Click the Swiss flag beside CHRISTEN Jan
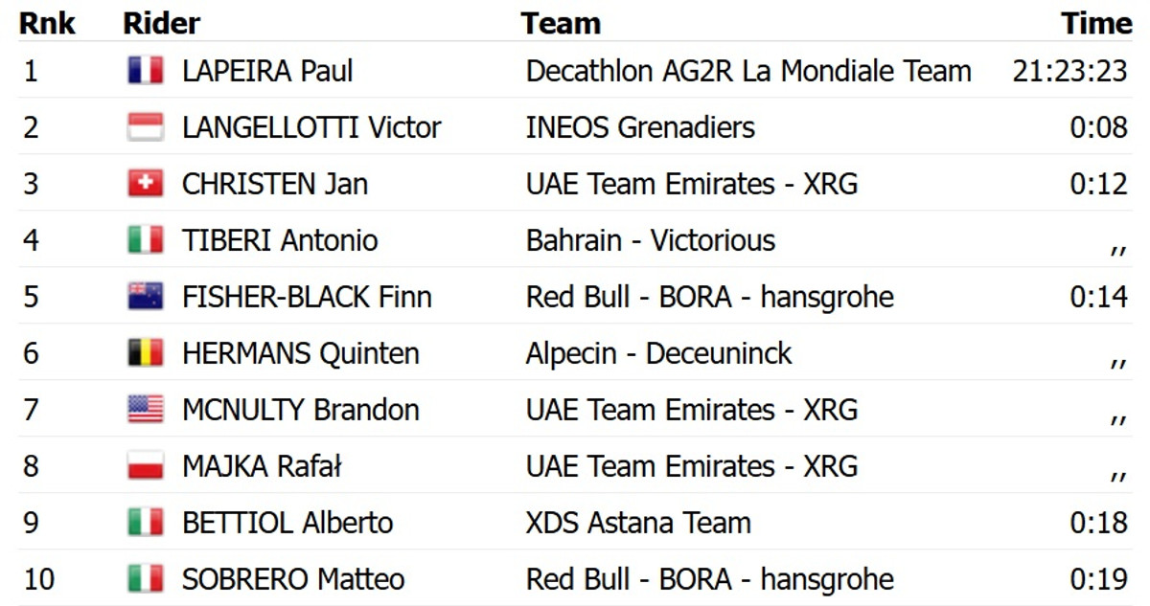This screenshot has width=1150, height=606. click(145, 184)
